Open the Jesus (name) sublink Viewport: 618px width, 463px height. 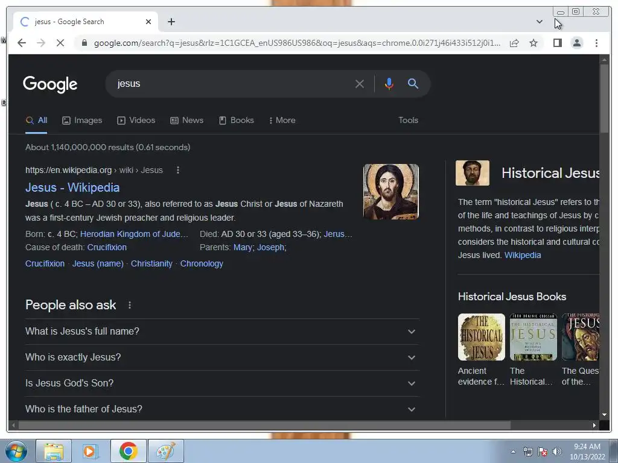pos(98,264)
